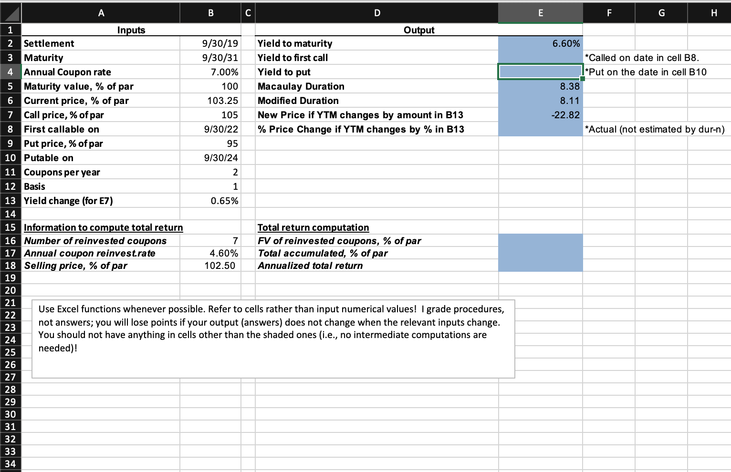Click the 'Output' heading cell
The image size is (731, 472).
tap(419, 30)
